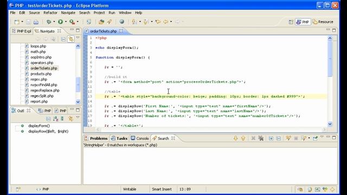Click the editor vertical scrollbar down arrow
Screen dimensions: 347x195
330,124
